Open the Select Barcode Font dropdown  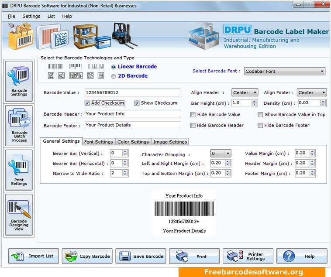(285, 71)
